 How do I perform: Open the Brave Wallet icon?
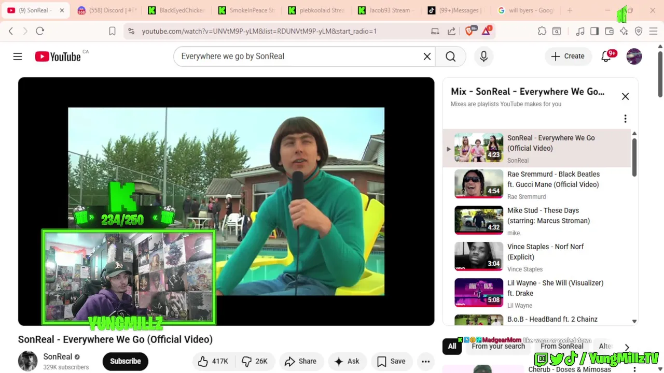point(610,31)
